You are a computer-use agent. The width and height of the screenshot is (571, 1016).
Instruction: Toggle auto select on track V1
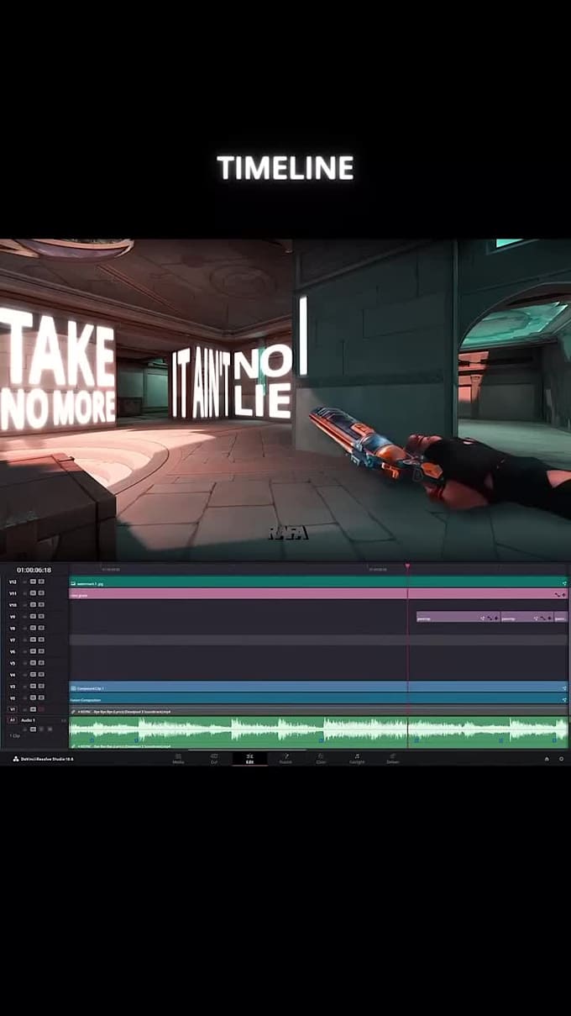pos(33,709)
